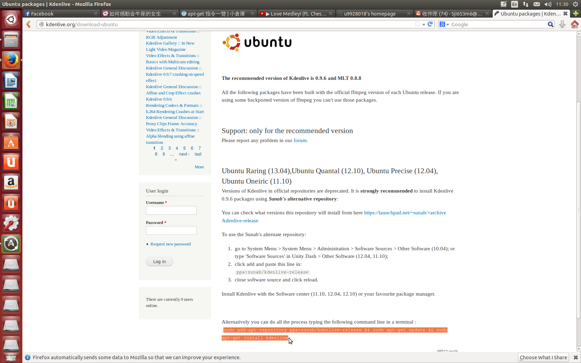Open Kdenlive 0.9.7 crashing on speed effect
The image size is (581, 363).
pyautogui.click(x=175, y=77)
